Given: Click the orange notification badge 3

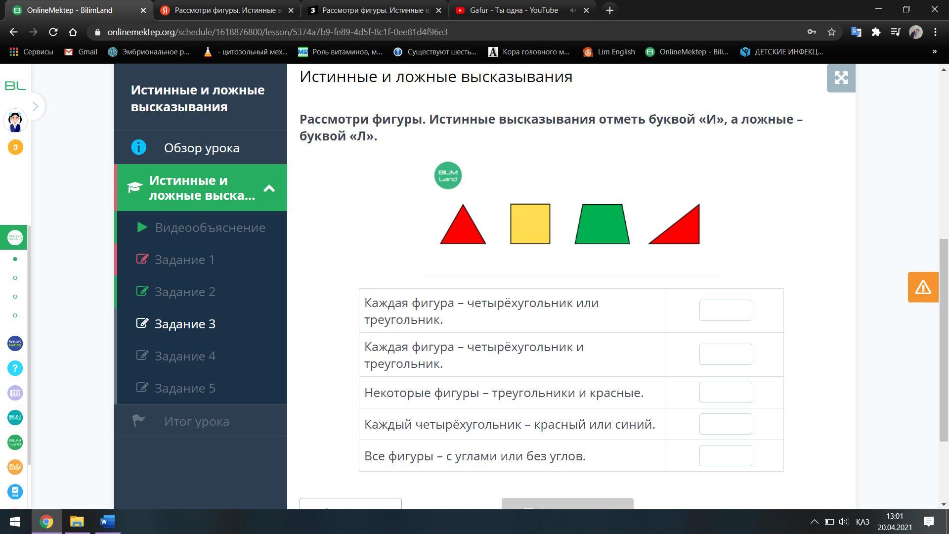Looking at the screenshot, I should coord(15,147).
